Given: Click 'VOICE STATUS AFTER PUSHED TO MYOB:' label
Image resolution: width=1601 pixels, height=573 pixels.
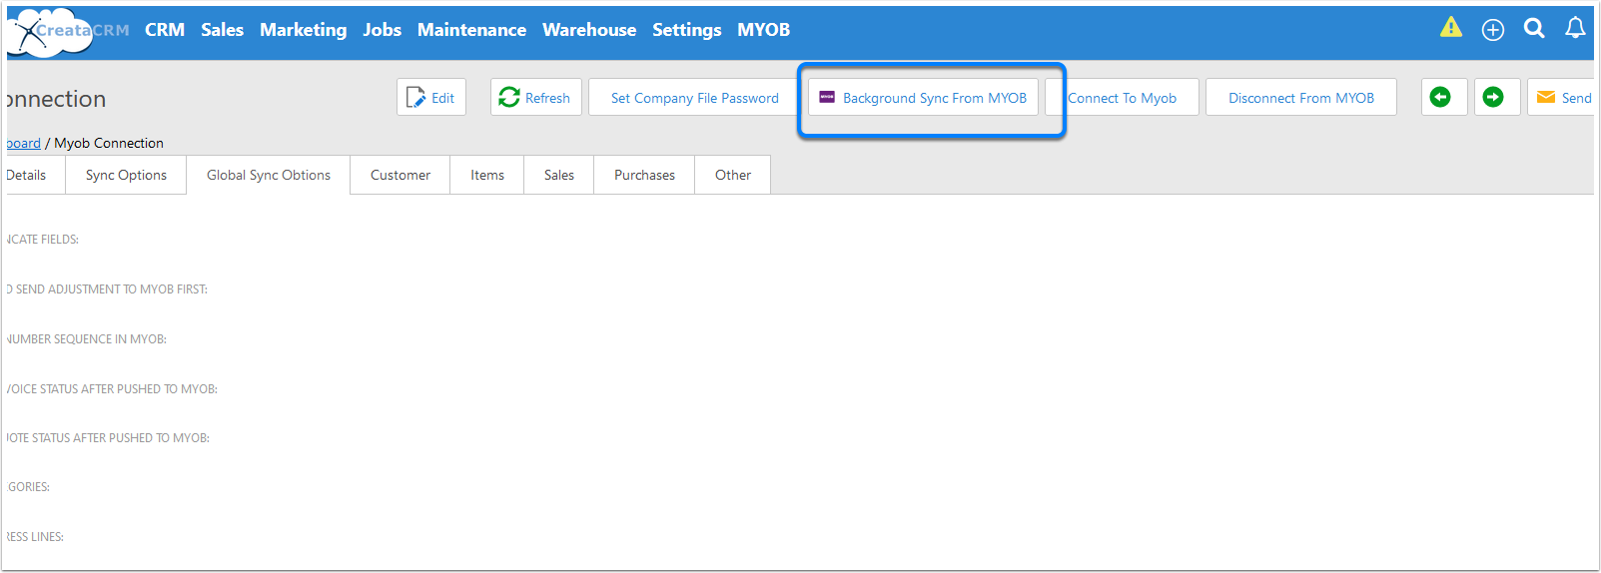Looking at the screenshot, I should pos(112,389).
